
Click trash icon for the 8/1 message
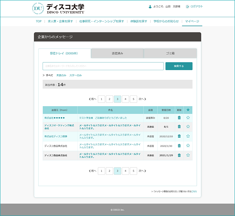coord(179,127)
